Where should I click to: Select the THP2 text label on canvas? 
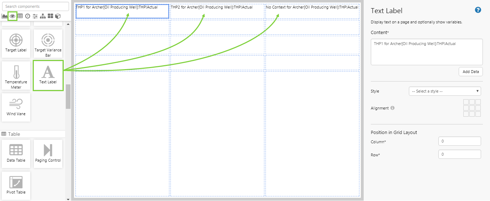click(x=212, y=7)
